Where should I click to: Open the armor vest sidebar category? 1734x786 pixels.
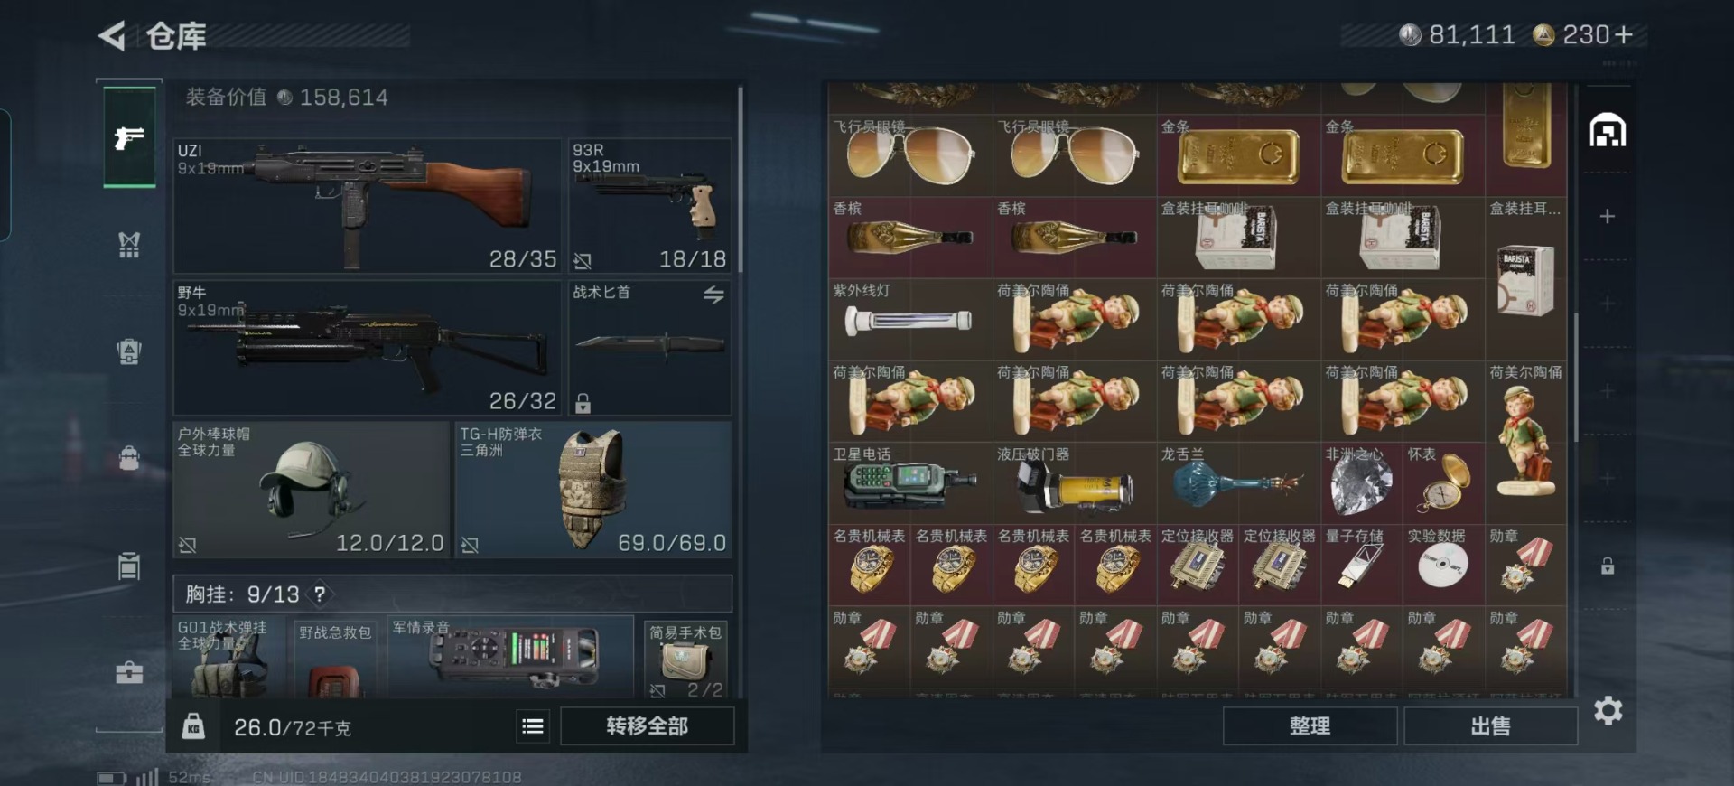pyautogui.click(x=129, y=244)
